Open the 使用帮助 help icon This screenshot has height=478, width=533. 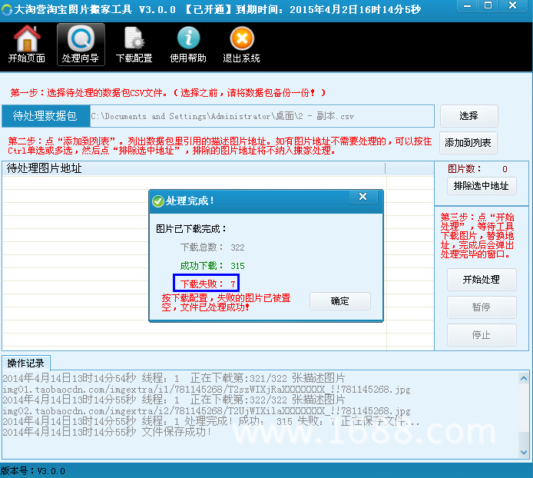click(188, 45)
